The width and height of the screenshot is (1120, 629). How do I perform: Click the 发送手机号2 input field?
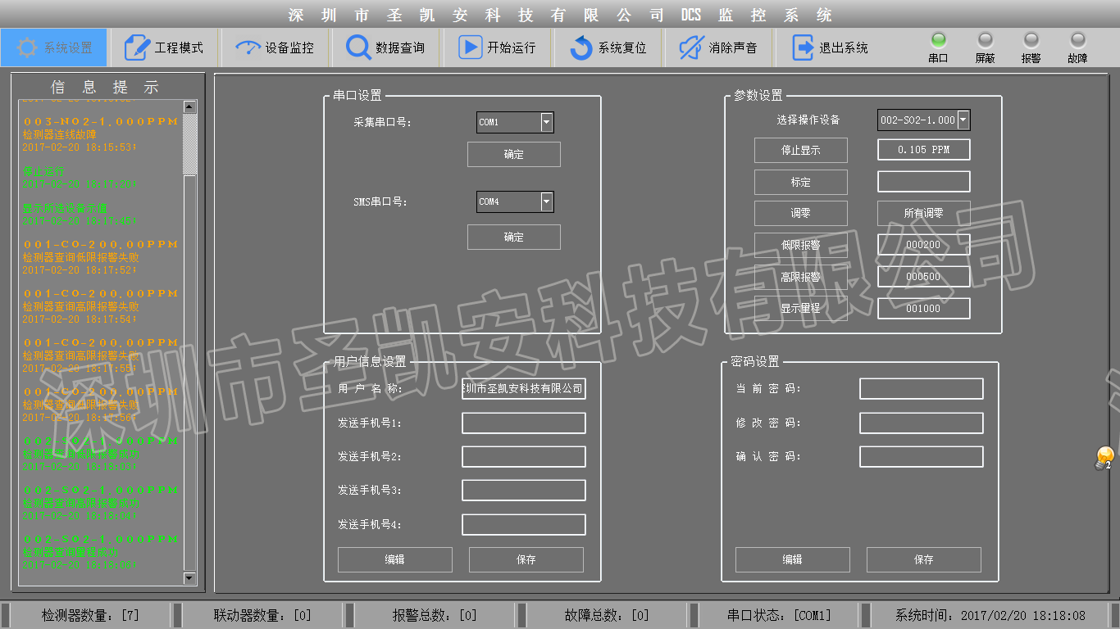(x=524, y=457)
